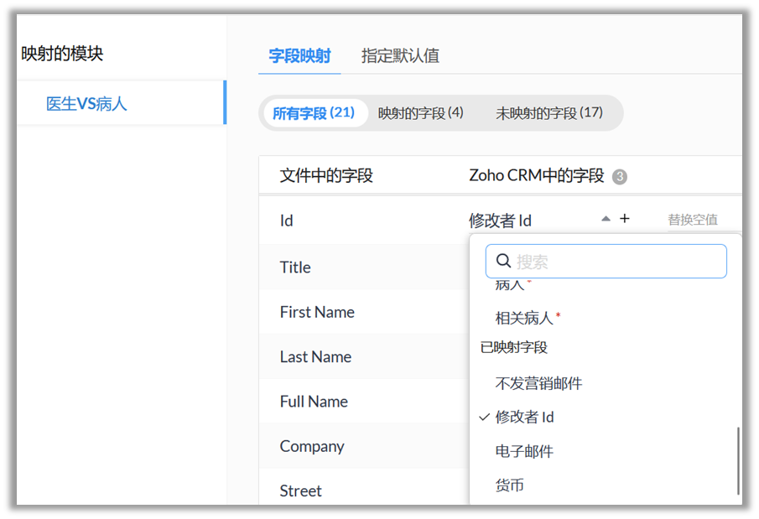Click the magnifier icon in the search box
Screen dimensions: 759x519
pos(503,262)
